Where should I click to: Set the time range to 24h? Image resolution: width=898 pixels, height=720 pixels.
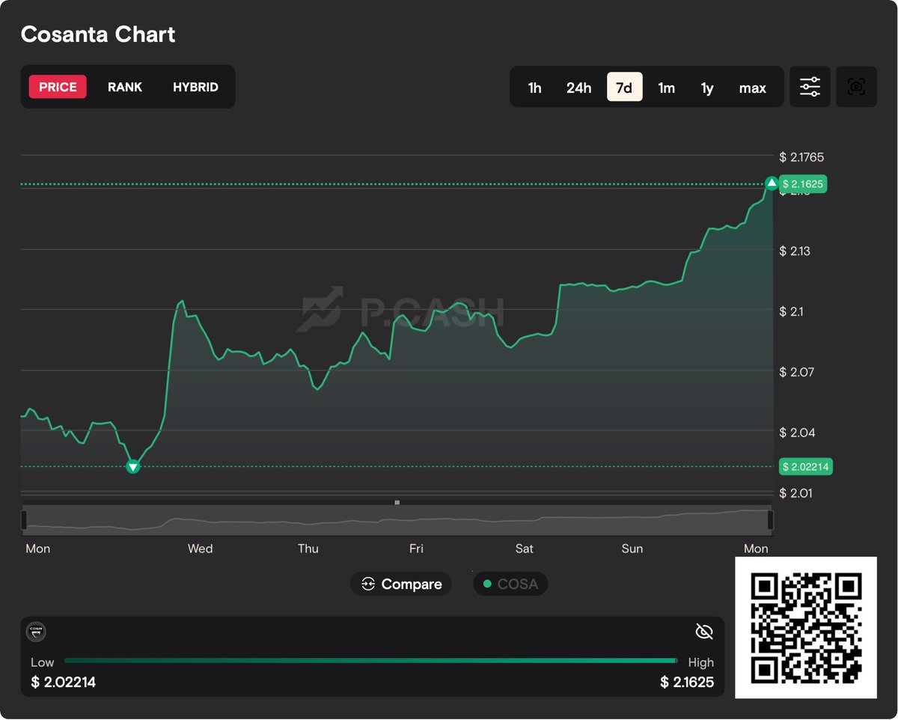(578, 88)
